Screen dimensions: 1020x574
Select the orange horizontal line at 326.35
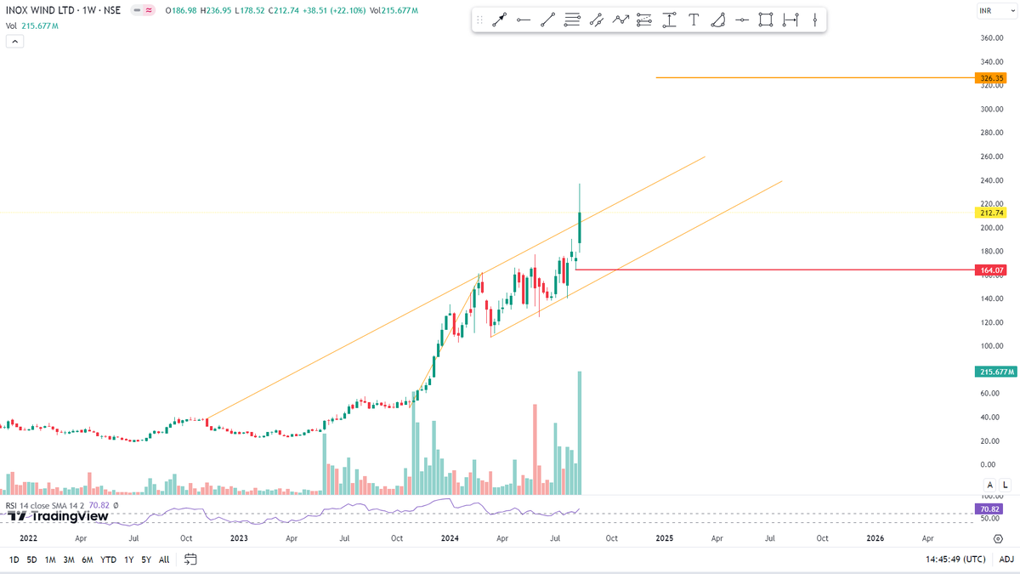816,78
